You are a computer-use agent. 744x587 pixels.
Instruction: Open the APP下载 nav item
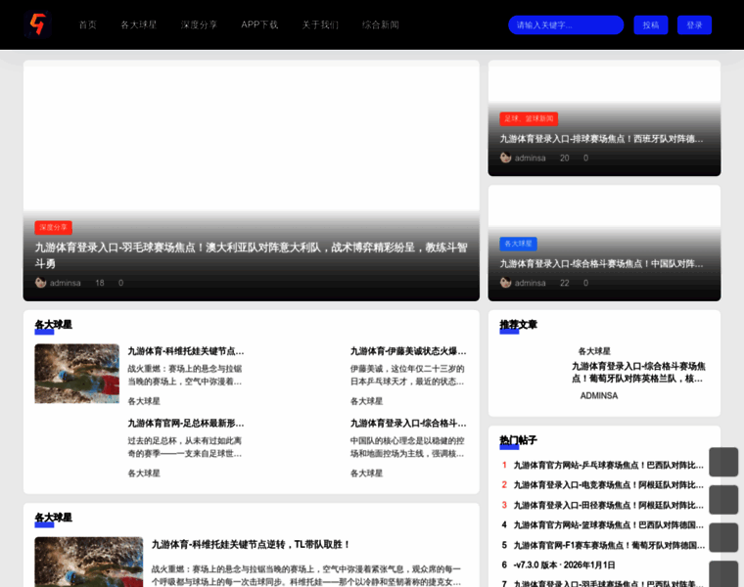(259, 24)
